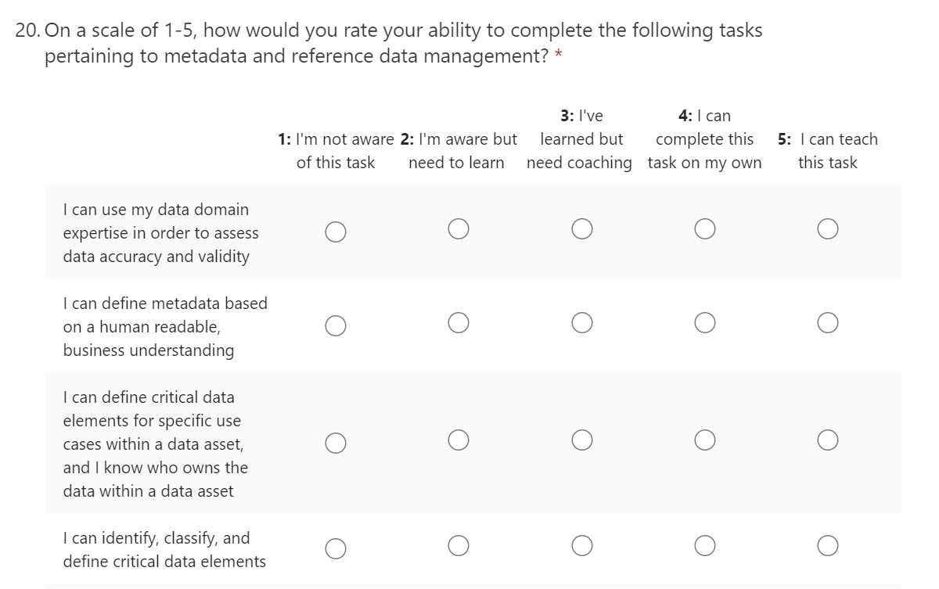This screenshot has width=939, height=589.
Task: Select rating 4 for data asset ownership row
Action: tap(704, 440)
